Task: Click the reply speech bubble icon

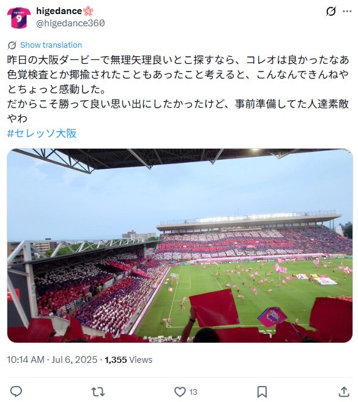Action: [16, 392]
